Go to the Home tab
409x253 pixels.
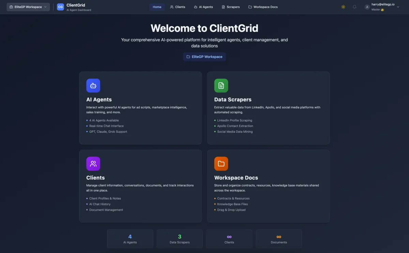157,7
